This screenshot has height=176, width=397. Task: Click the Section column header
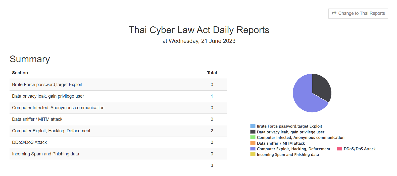pos(20,73)
